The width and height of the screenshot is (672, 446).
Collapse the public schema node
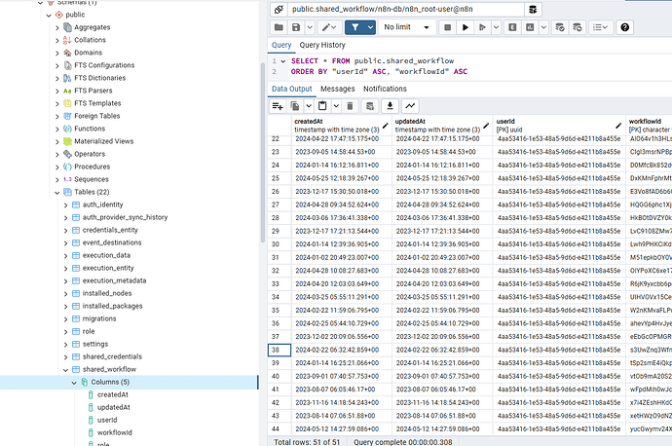pyautogui.click(x=49, y=15)
